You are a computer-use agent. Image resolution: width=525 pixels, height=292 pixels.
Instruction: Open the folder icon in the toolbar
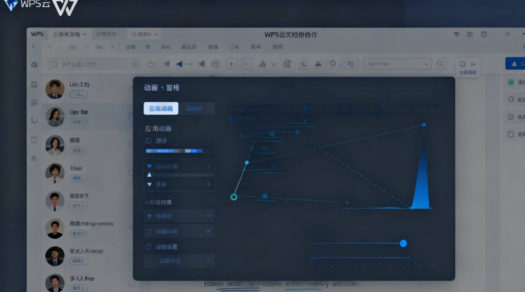(x=151, y=63)
